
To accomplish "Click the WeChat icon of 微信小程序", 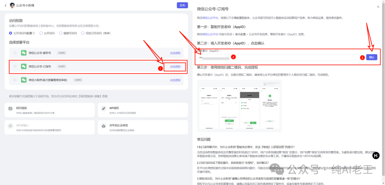I will 24,80.
